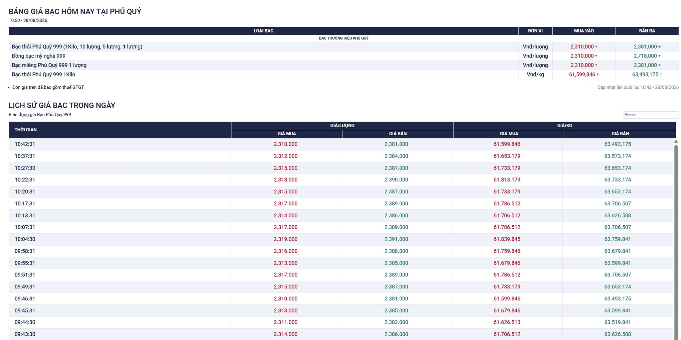Select the "BÁN RA" column header
Image resolution: width=681 pixels, height=340 pixels.
click(x=647, y=31)
